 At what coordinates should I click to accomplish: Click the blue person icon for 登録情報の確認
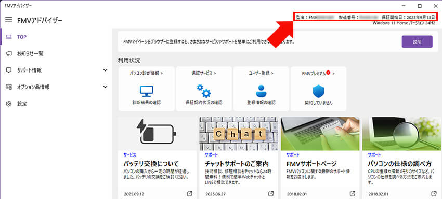[261, 91]
